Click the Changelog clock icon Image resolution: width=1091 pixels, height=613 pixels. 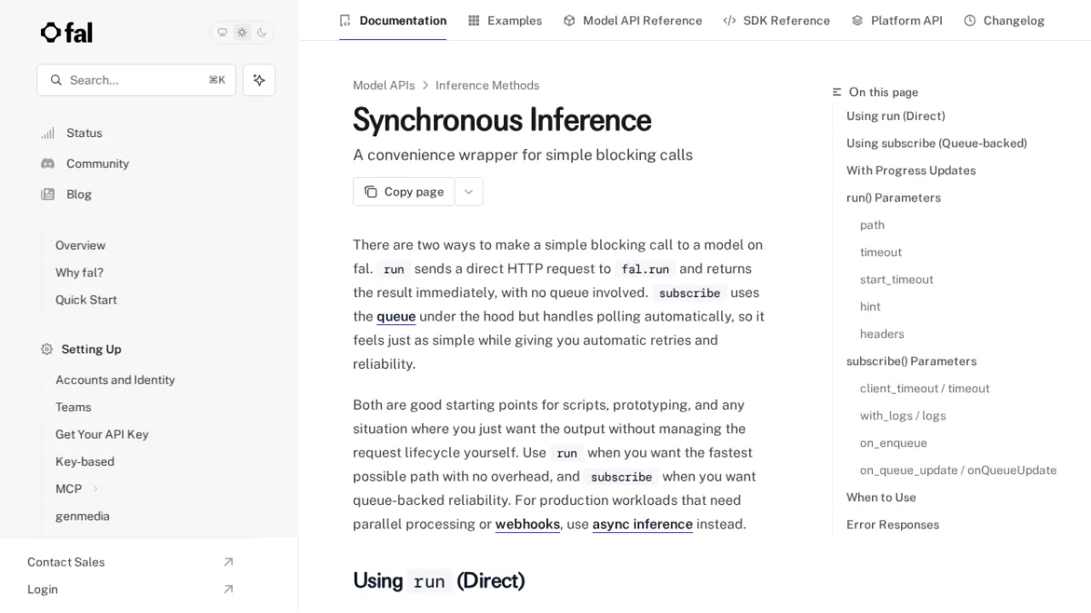pos(969,20)
